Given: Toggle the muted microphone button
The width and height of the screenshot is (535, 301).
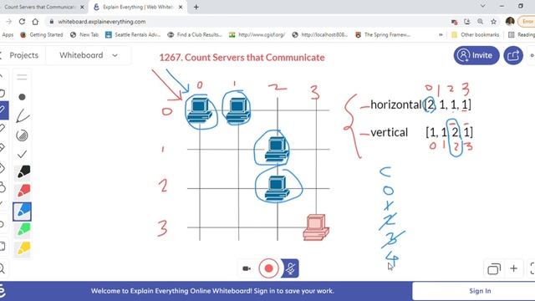Looking at the screenshot, I should (x=290, y=268).
